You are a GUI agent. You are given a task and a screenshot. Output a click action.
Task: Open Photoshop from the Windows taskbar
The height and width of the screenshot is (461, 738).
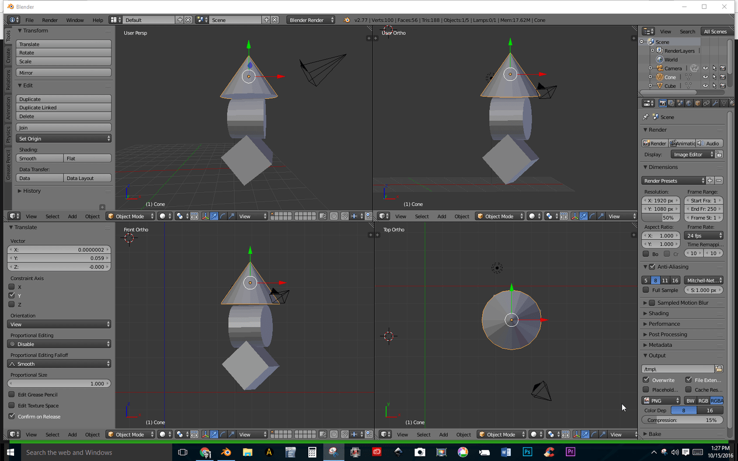(x=527, y=452)
